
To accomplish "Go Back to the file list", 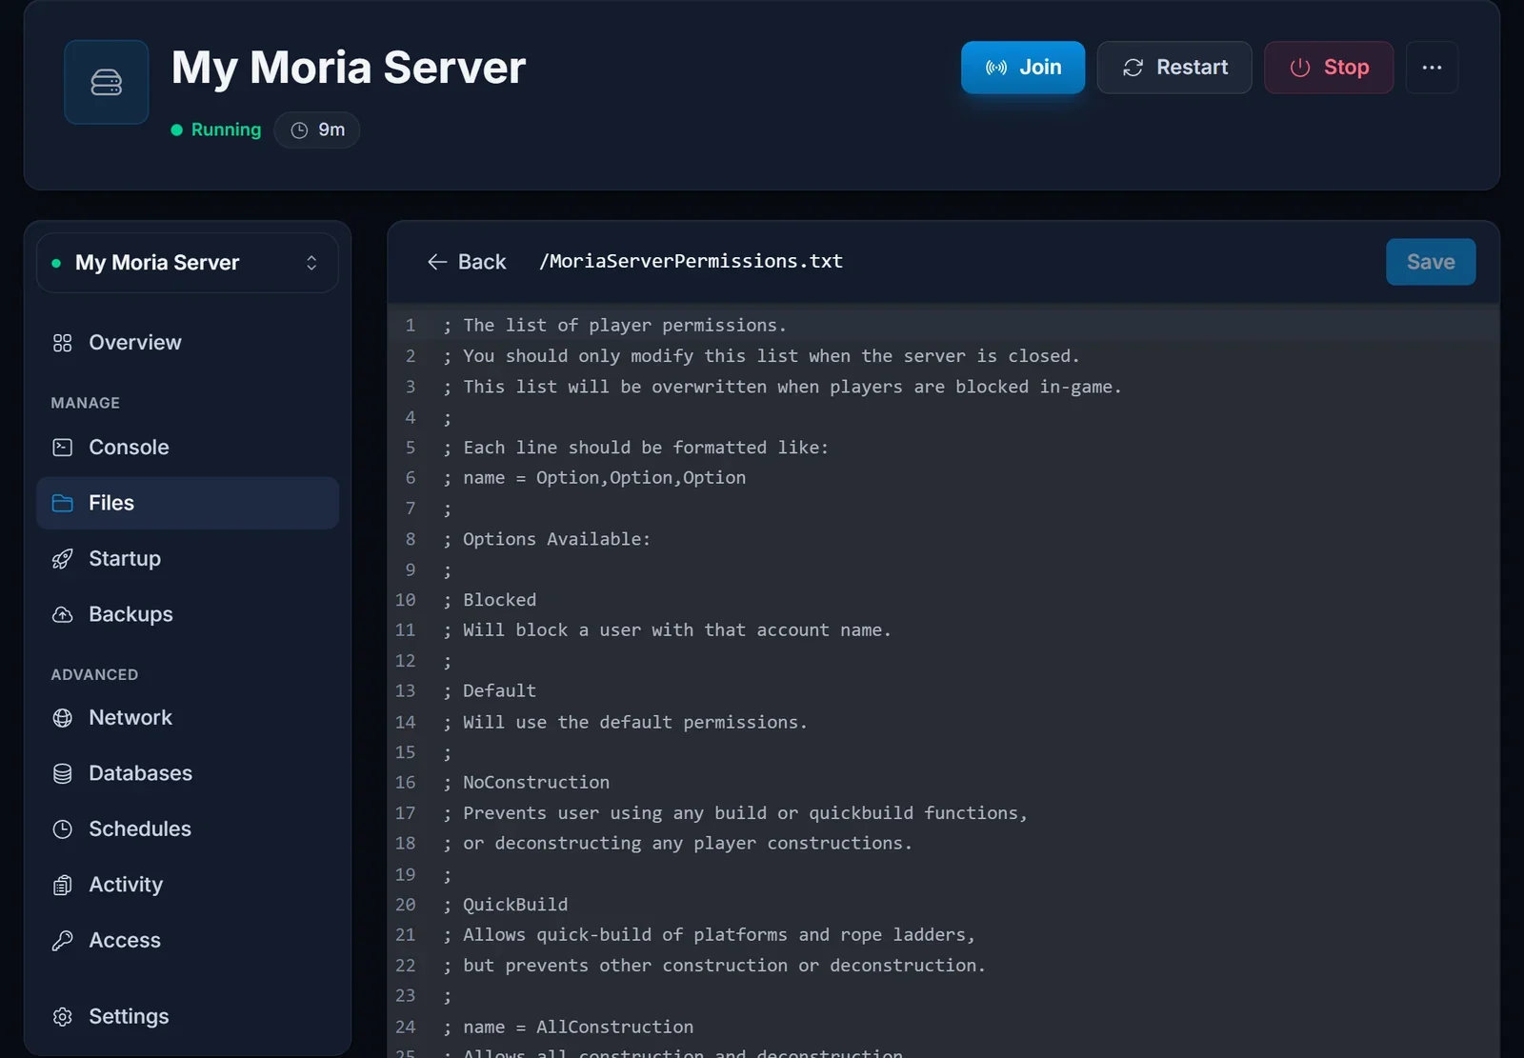I will tap(467, 262).
